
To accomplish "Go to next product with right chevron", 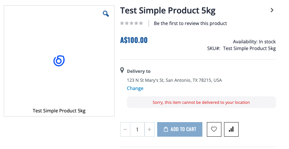I will (272, 10).
